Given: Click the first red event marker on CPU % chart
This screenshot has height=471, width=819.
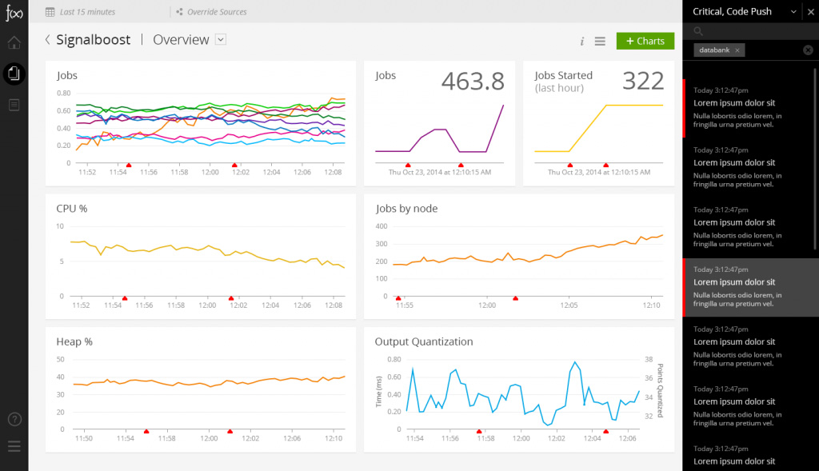Looking at the screenshot, I should [x=125, y=297].
